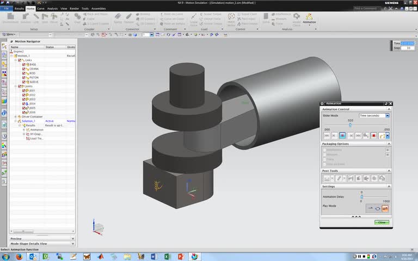
Task: Pause the animation playback
Action: click(342, 135)
